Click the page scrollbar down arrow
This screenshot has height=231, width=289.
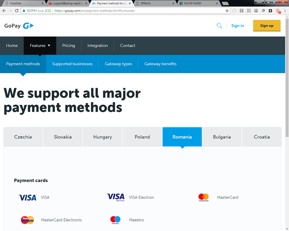pos(287,229)
